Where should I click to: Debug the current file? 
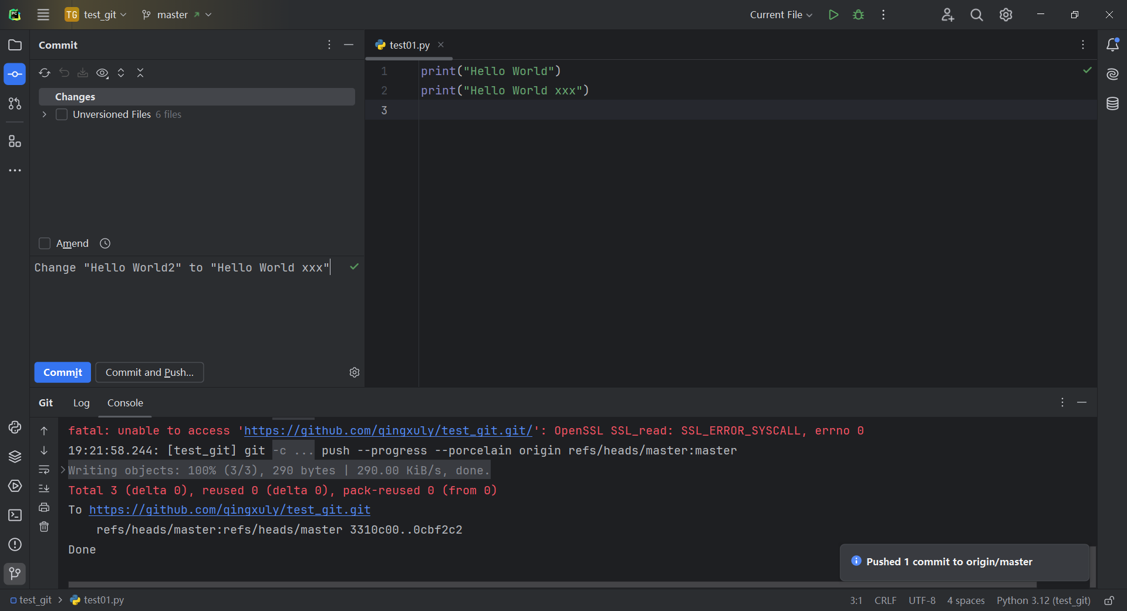858,15
